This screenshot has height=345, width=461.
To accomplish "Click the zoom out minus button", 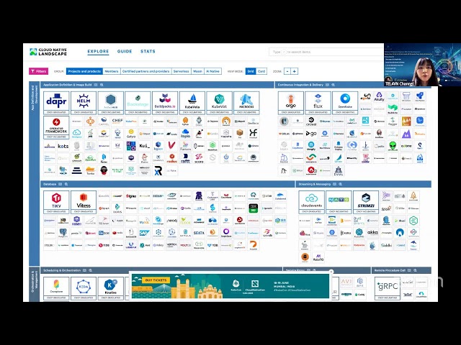I will coord(287,71).
